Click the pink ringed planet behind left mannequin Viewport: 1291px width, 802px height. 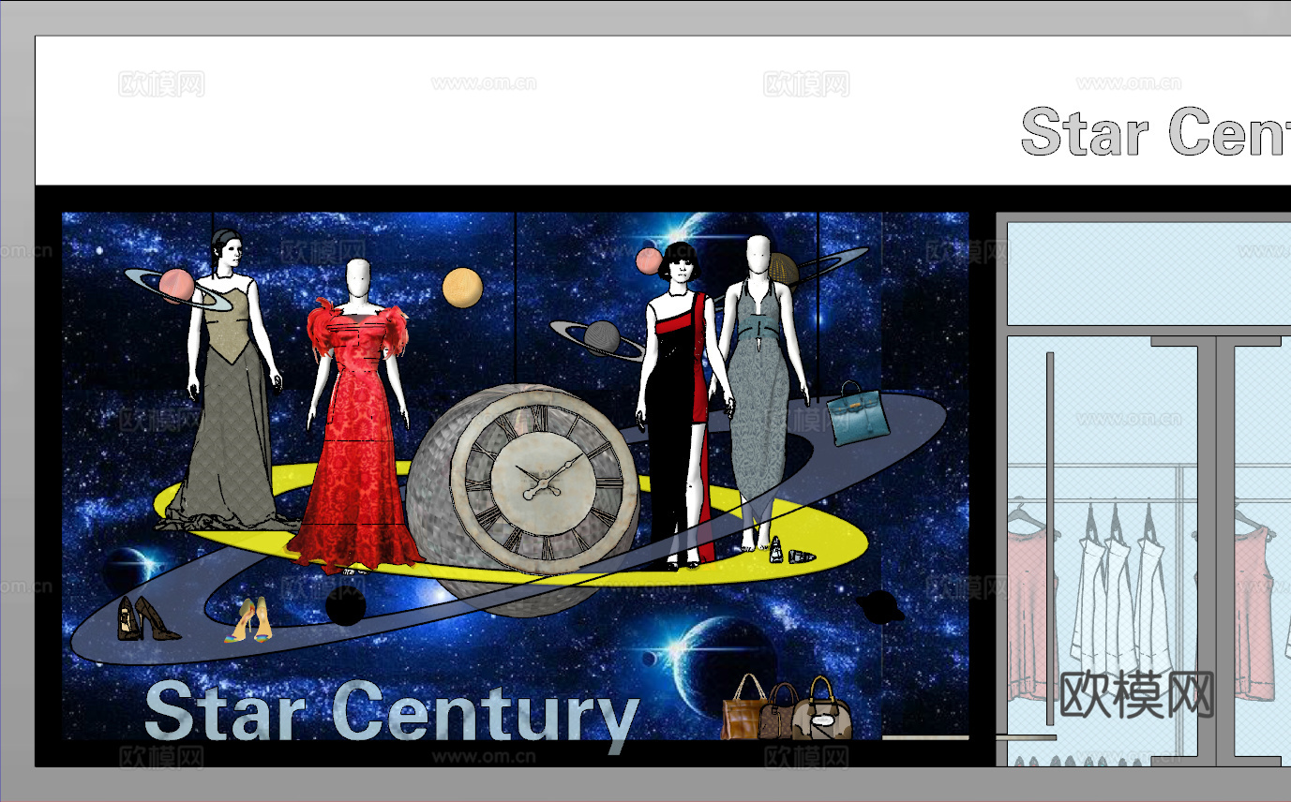coord(177,289)
